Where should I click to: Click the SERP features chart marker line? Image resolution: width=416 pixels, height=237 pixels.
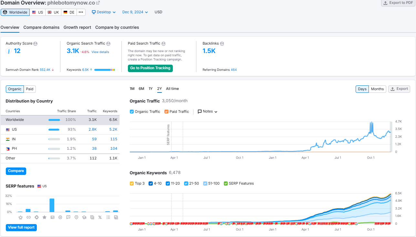point(171,136)
